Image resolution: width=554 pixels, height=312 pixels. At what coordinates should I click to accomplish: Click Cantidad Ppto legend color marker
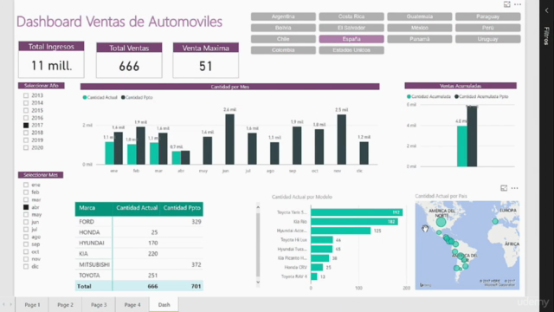click(123, 98)
